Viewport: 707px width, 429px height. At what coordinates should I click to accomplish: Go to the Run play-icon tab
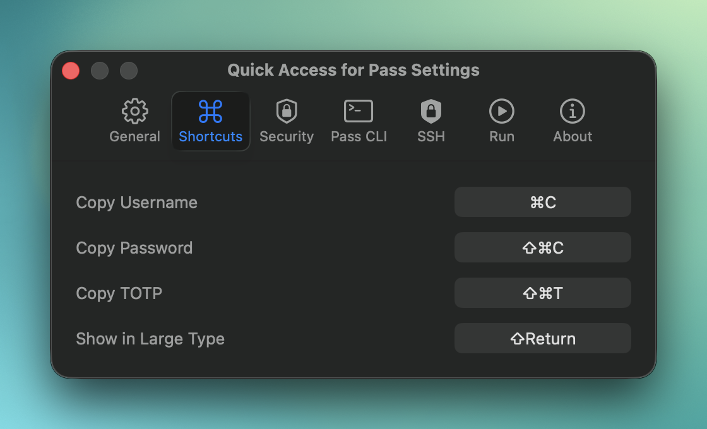[x=502, y=120]
